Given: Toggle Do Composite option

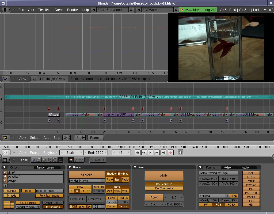Looking at the screenshot, I should 164,188.
